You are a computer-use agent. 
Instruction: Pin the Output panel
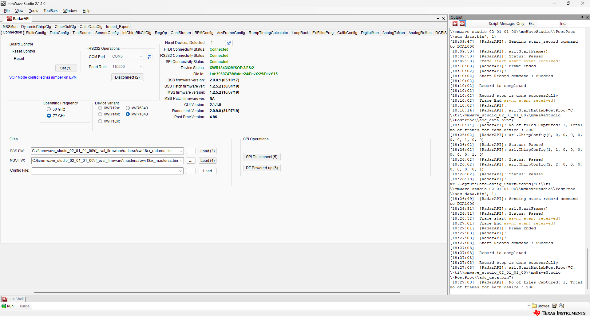(x=582, y=18)
